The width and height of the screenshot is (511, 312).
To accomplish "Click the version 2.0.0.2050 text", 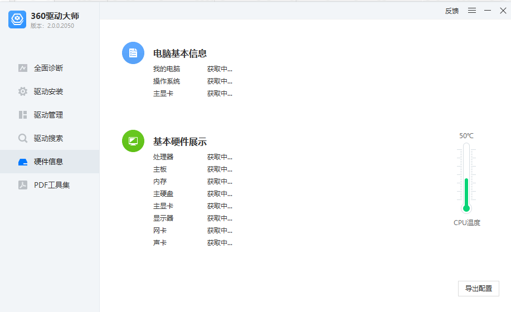I will pos(61,26).
